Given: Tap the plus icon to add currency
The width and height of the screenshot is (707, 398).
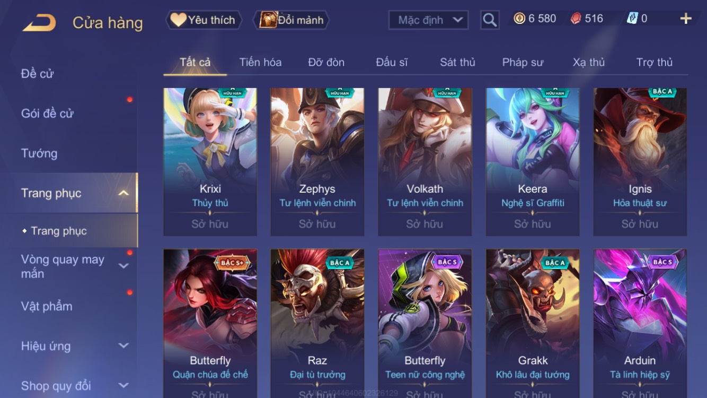Looking at the screenshot, I should tap(686, 19).
